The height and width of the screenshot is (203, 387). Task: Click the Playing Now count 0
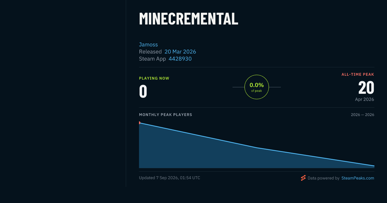pos(143,91)
